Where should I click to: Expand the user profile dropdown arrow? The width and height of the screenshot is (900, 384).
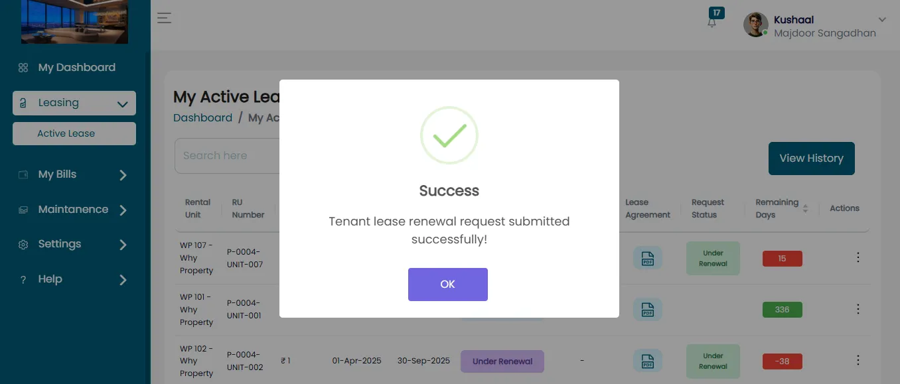(x=882, y=20)
